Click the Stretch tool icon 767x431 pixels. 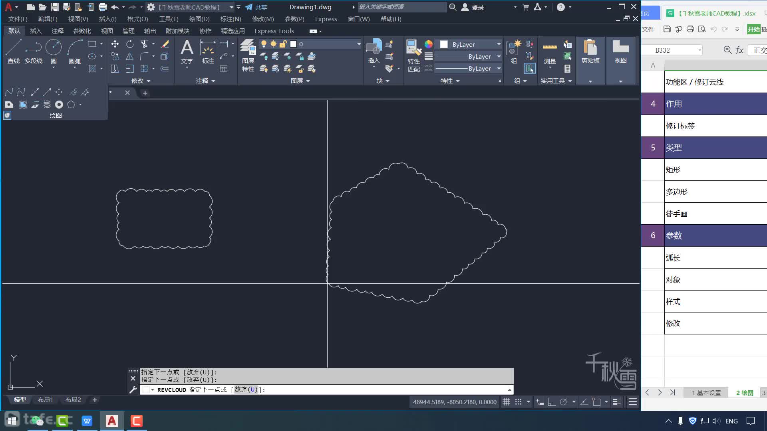point(115,69)
